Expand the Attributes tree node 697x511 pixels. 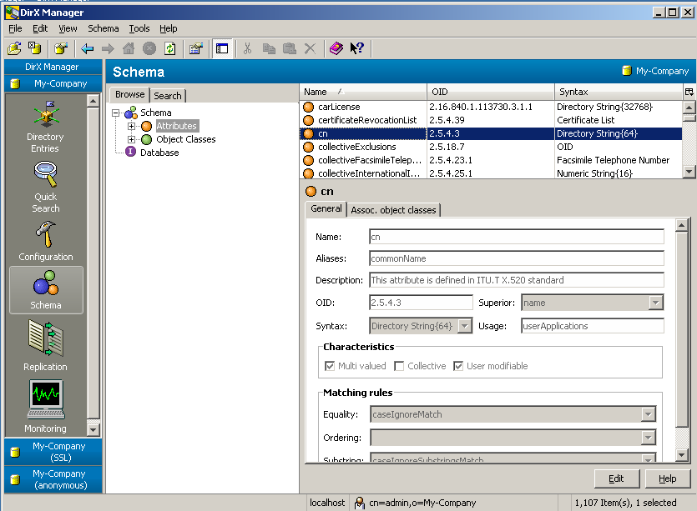tap(132, 126)
